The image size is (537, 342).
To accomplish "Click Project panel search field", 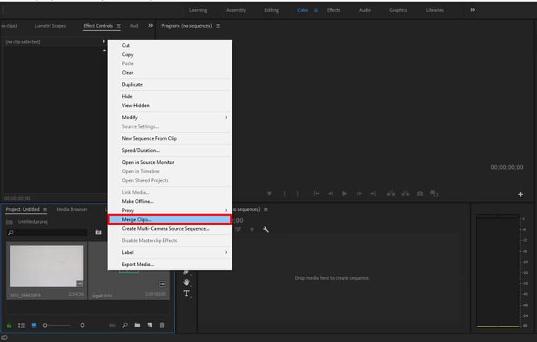I will [x=47, y=233].
